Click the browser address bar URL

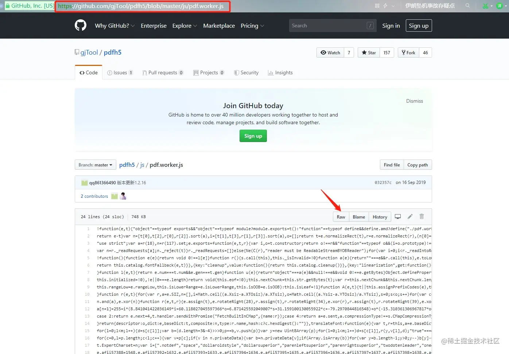(x=141, y=6)
